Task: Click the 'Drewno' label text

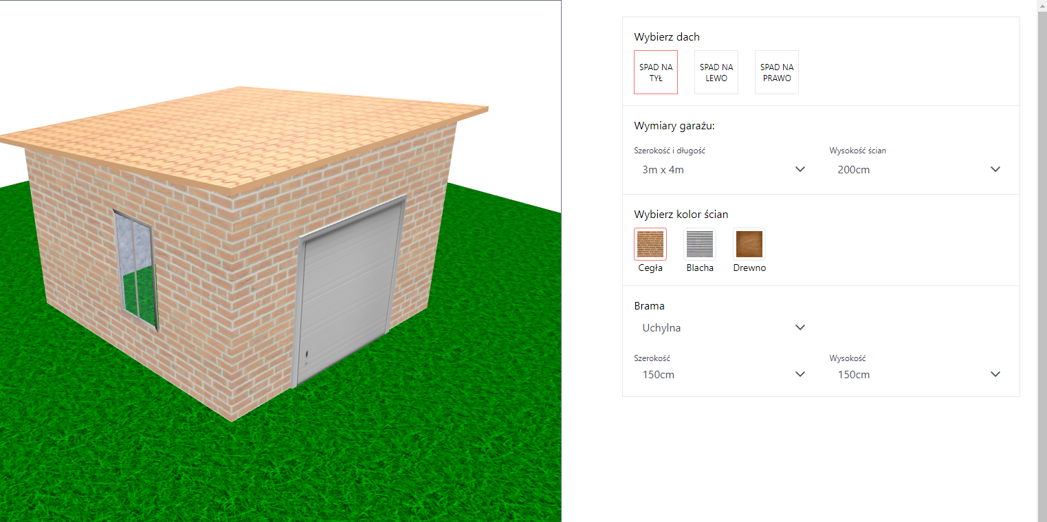Action: click(x=749, y=268)
